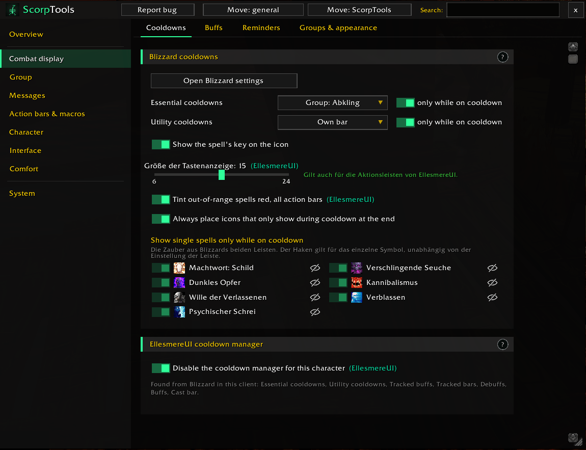Open help for Blizzard cooldowns section

[x=502, y=57]
